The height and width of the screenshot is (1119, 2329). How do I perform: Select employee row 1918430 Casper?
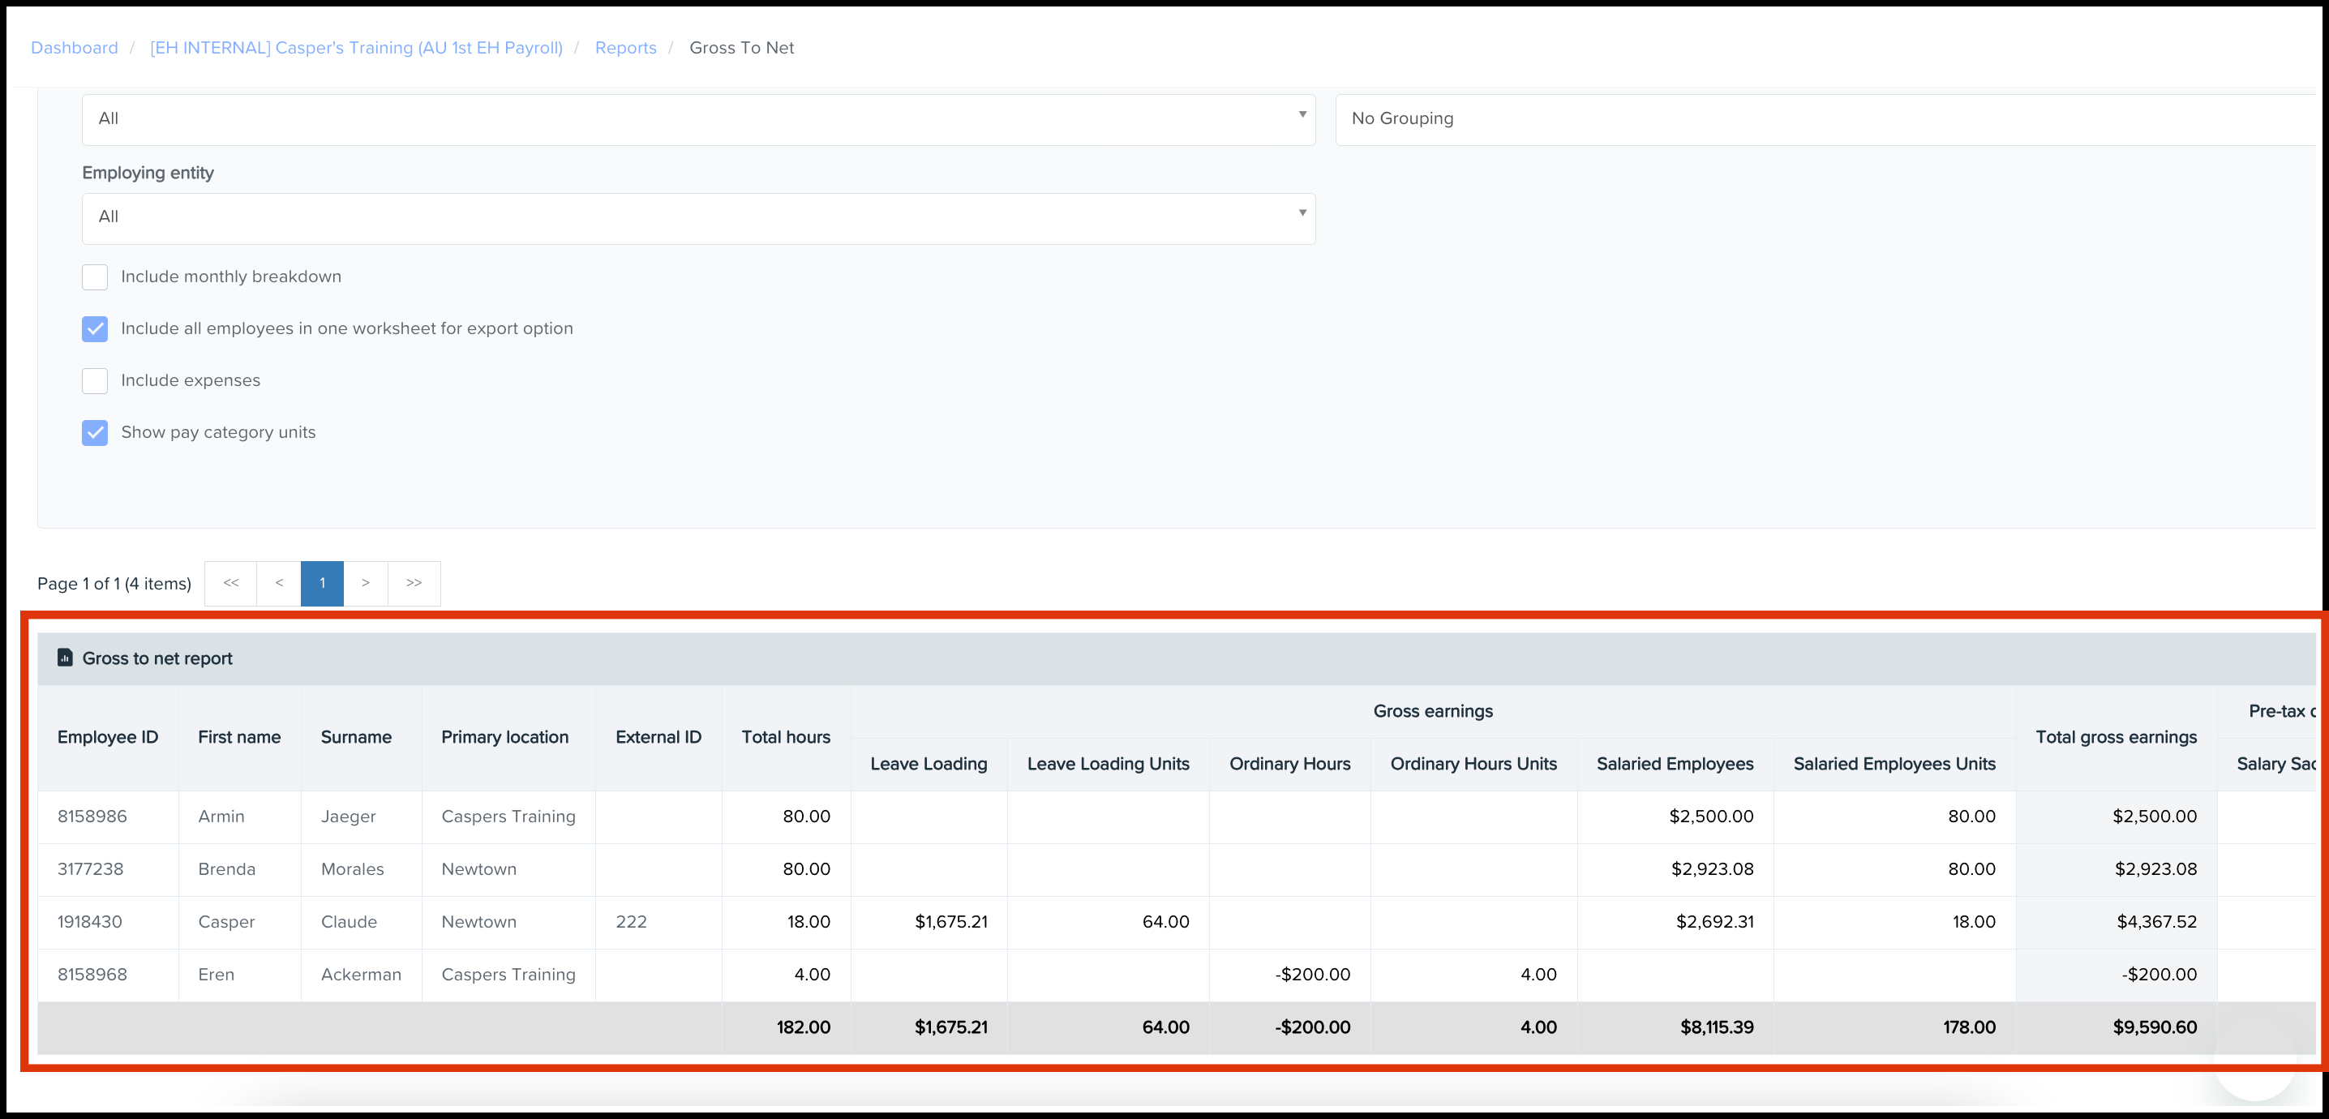(x=1175, y=922)
